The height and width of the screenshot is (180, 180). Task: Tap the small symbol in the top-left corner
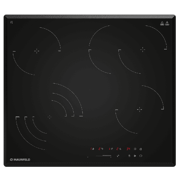click(x=11, y=22)
